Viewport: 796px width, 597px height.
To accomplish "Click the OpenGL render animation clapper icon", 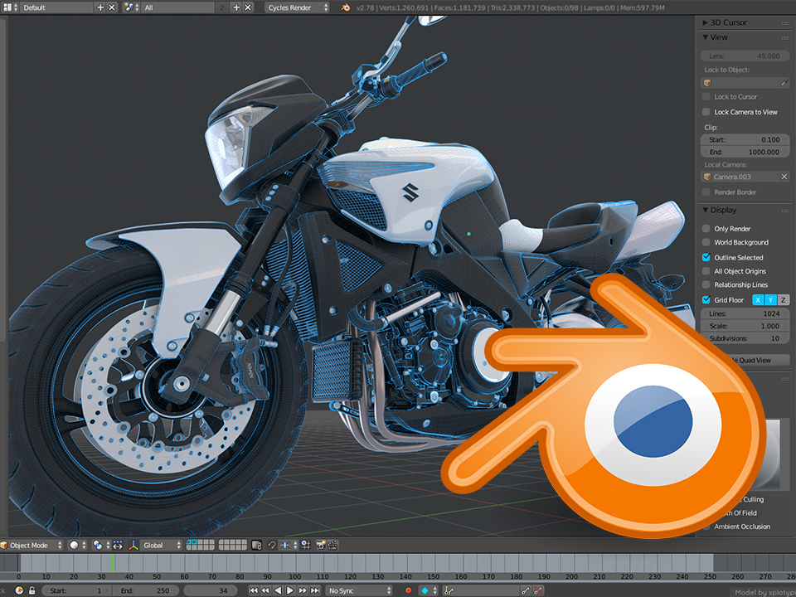I will tap(332, 546).
